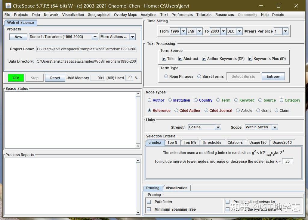The width and height of the screenshot is (308, 220).
Task: Toggle Author Keywords (DE) checkbox
Action: click(x=204, y=59)
